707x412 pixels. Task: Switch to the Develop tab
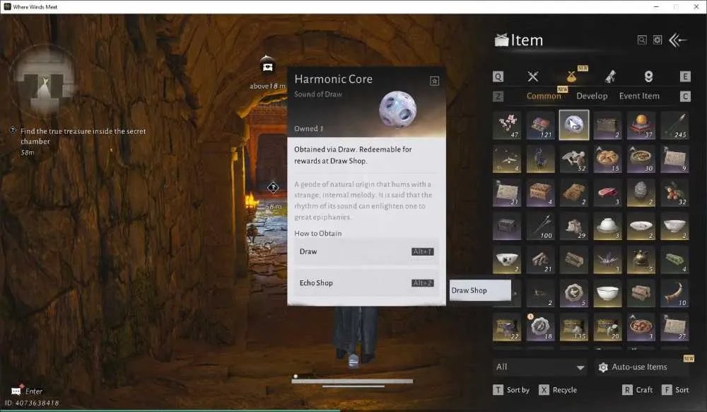(x=592, y=96)
